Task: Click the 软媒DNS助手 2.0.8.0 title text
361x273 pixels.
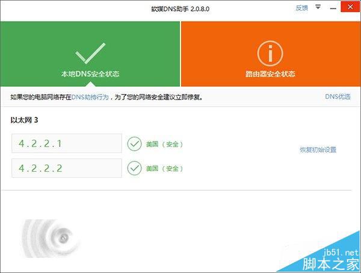Action: [180, 9]
